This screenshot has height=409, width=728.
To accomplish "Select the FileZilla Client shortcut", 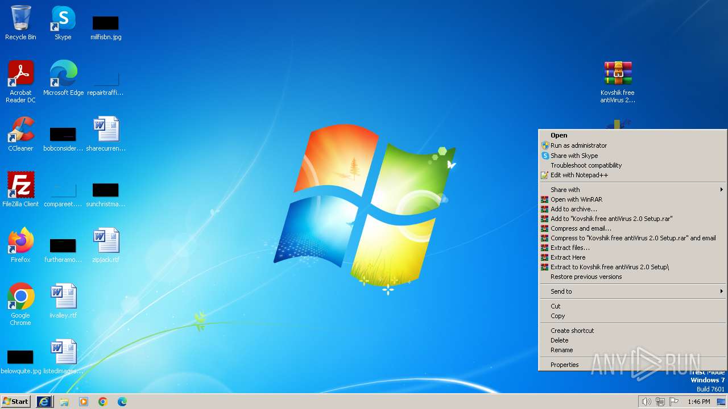I will 20,189.
